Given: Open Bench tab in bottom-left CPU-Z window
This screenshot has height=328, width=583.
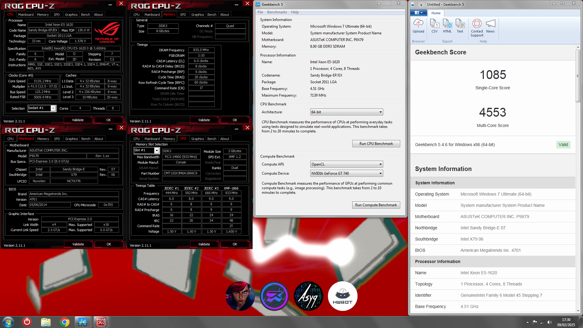Looking at the screenshot, I should (86, 139).
